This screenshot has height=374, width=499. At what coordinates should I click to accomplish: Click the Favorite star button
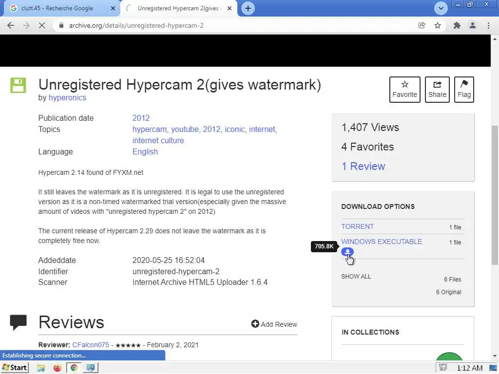click(x=405, y=90)
